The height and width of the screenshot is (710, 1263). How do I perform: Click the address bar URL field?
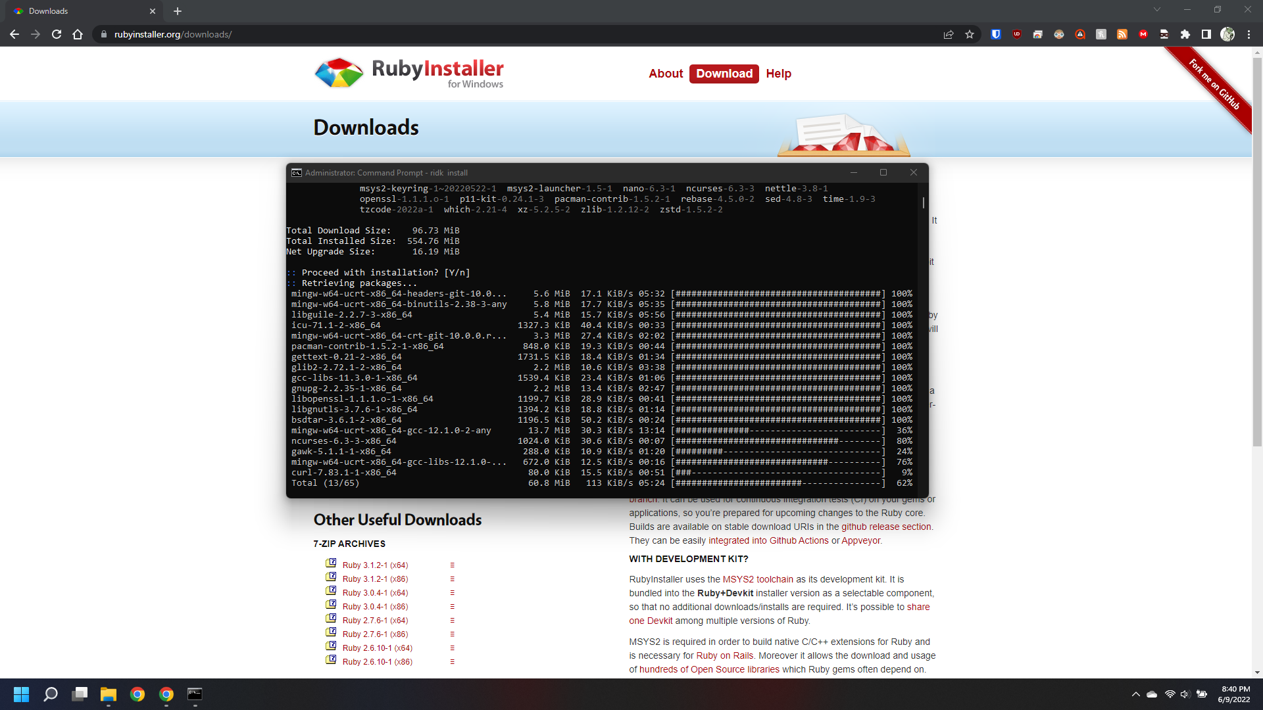coord(520,34)
